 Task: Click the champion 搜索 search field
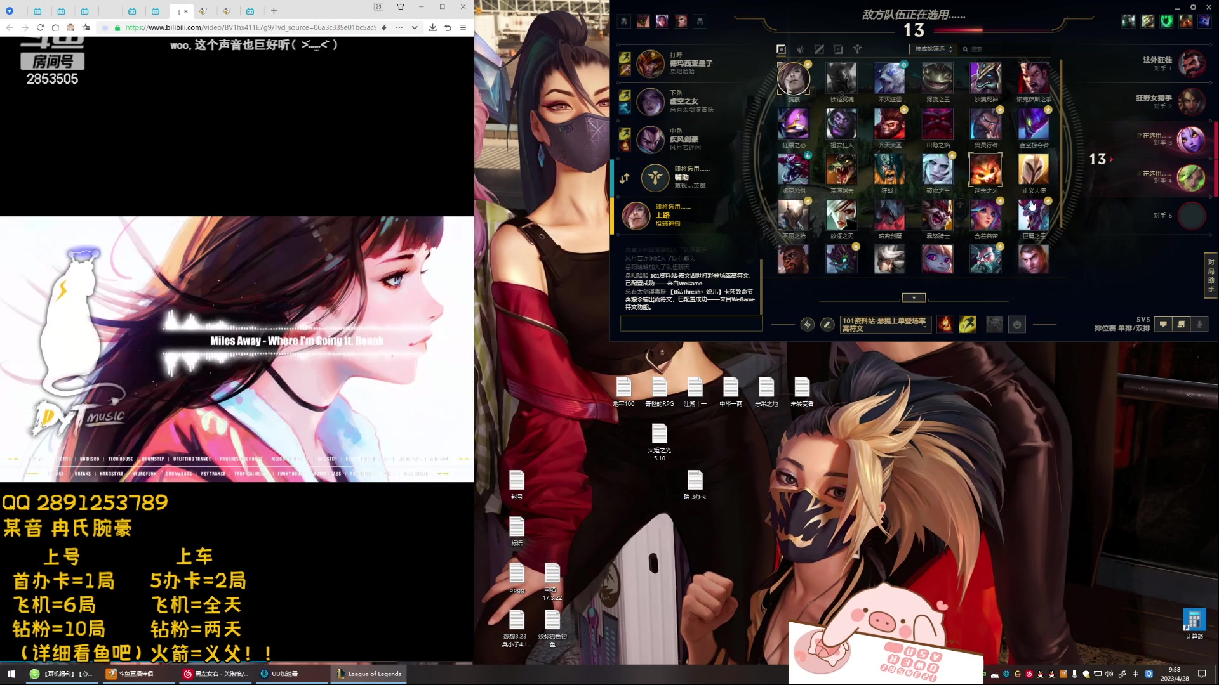coord(1005,49)
